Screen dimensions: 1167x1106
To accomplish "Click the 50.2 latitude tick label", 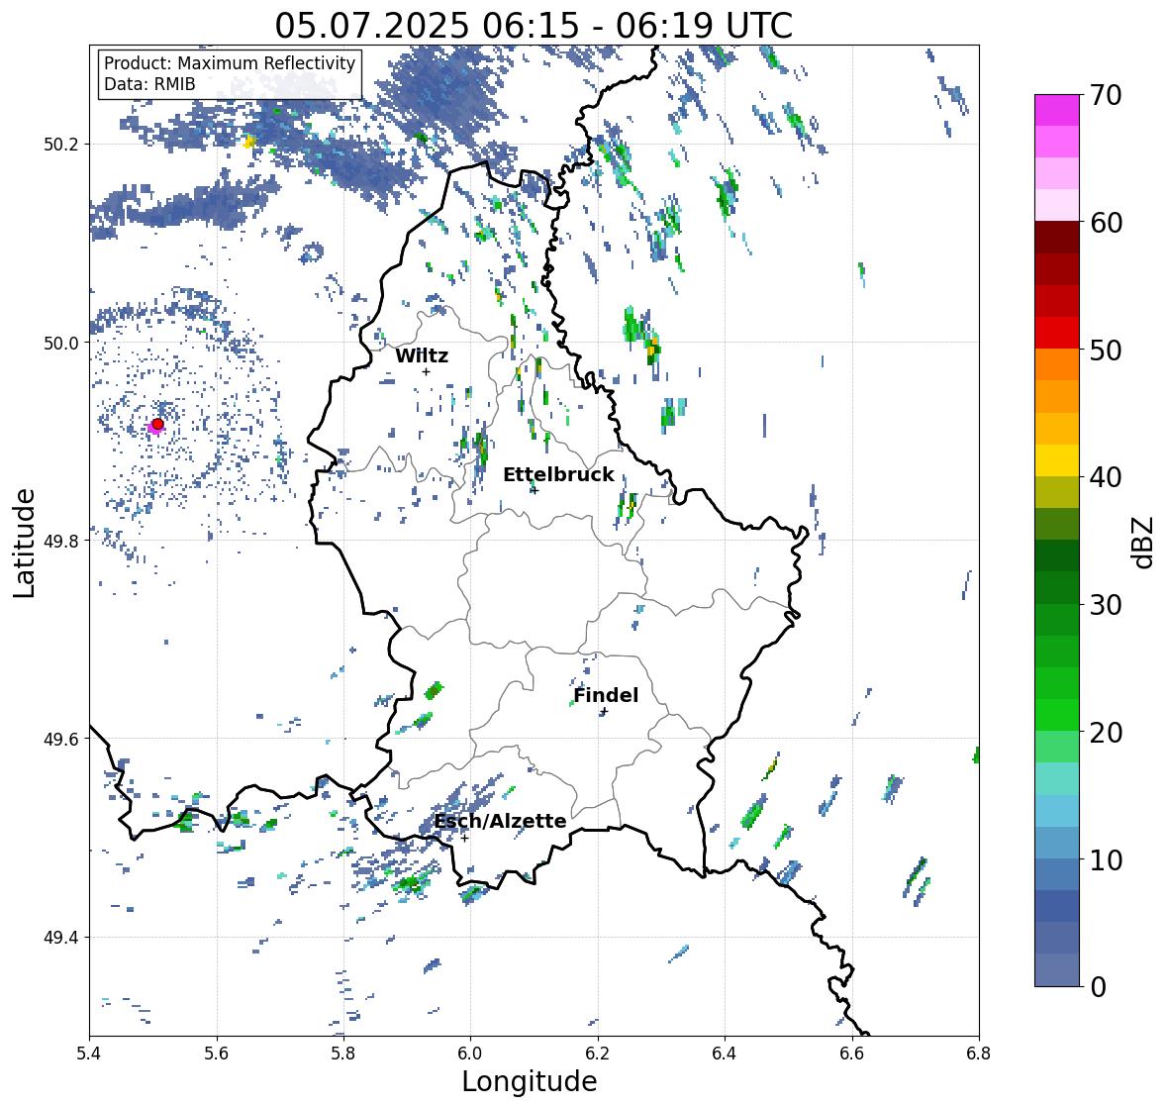I will pos(62,145).
